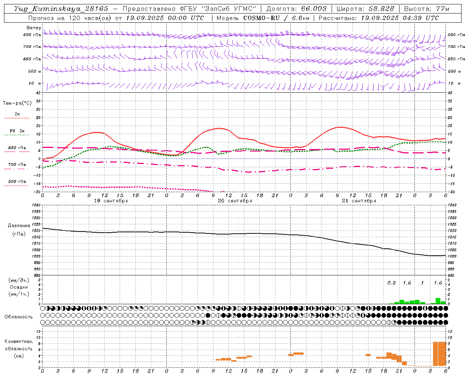Click the 'Высота: 77м' header field
467x374 pixels.
coord(427,9)
